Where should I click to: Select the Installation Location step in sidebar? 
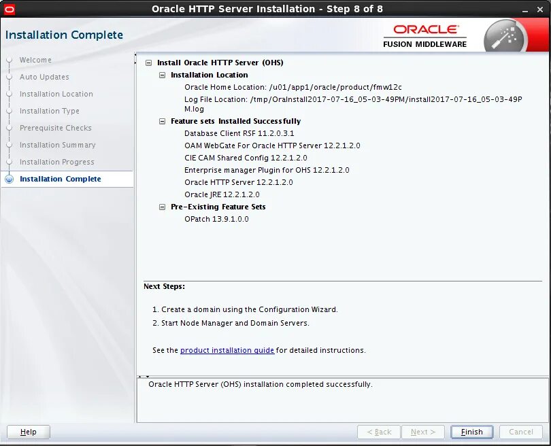click(56, 94)
